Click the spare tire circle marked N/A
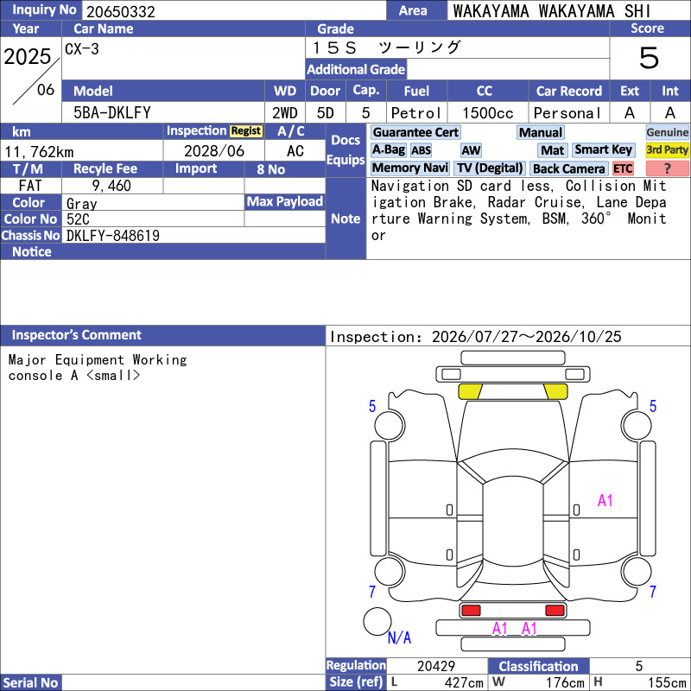Image resolution: width=691 pixels, height=691 pixels. (x=377, y=621)
